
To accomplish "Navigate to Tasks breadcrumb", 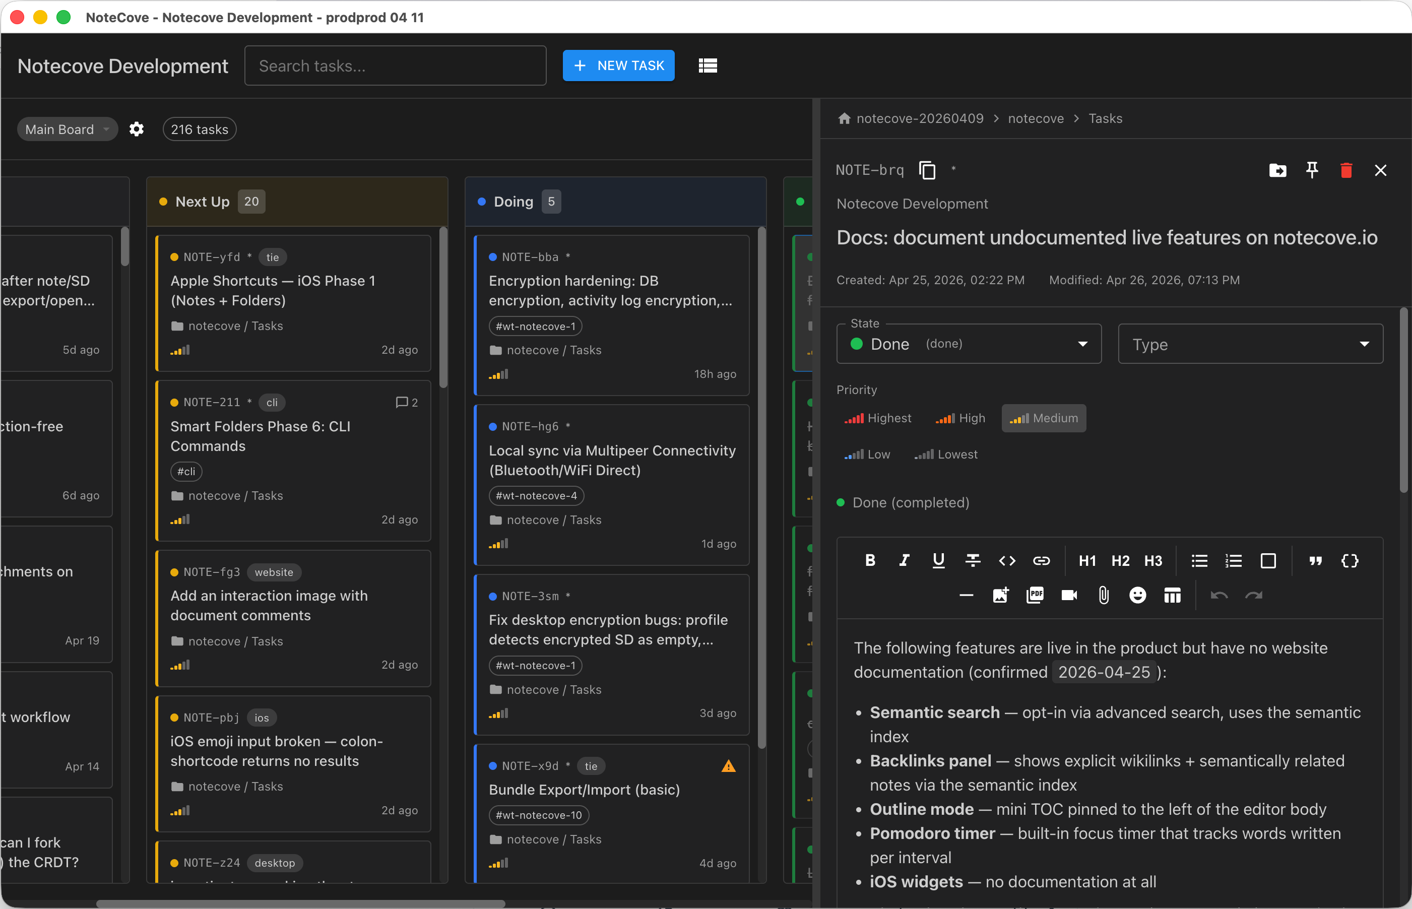I will click(x=1105, y=118).
